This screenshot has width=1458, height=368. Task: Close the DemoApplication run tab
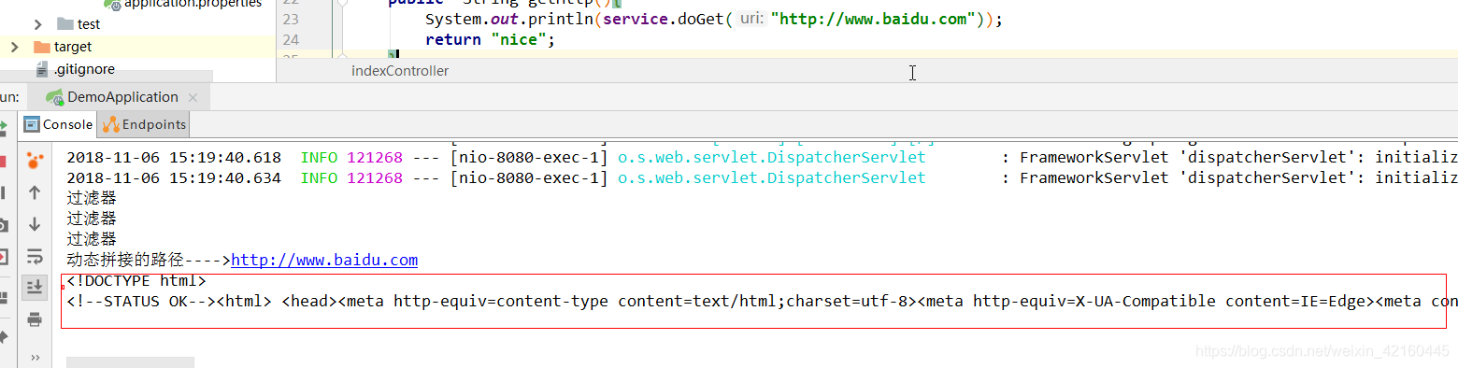tap(193, 97)
